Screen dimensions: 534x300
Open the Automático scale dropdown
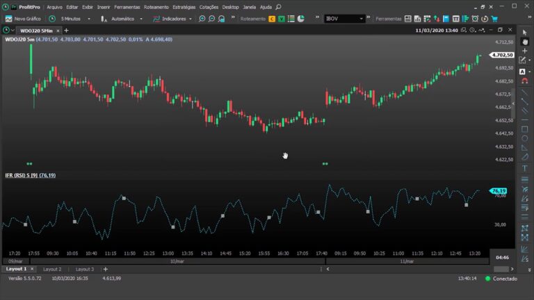tap(141, 19)
